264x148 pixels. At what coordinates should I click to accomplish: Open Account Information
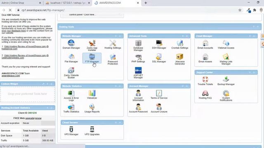pyautogui.click(x=138, y=96)
